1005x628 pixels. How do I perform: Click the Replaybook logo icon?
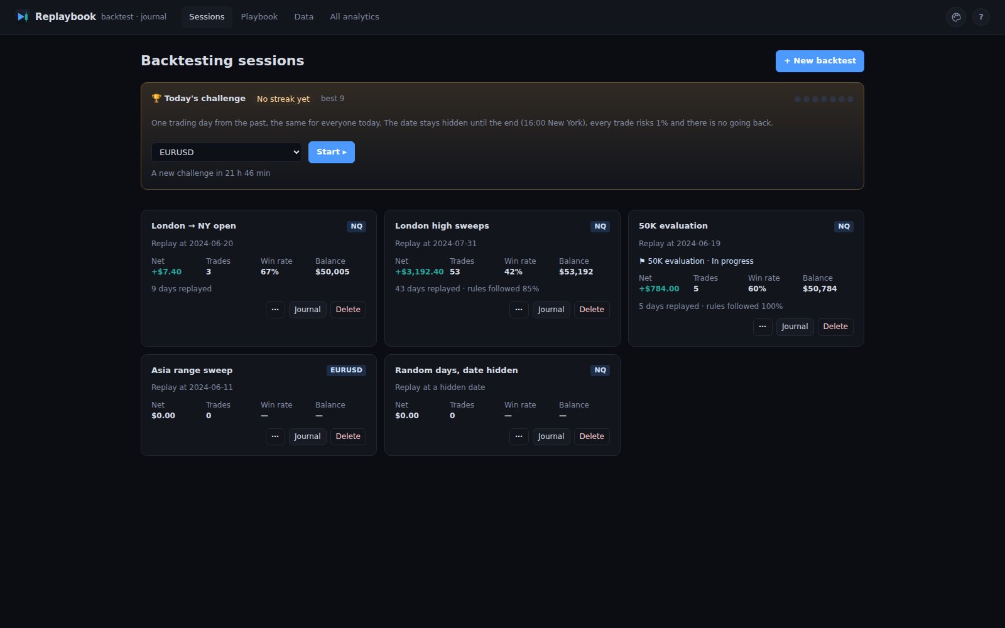pos(23,17)
